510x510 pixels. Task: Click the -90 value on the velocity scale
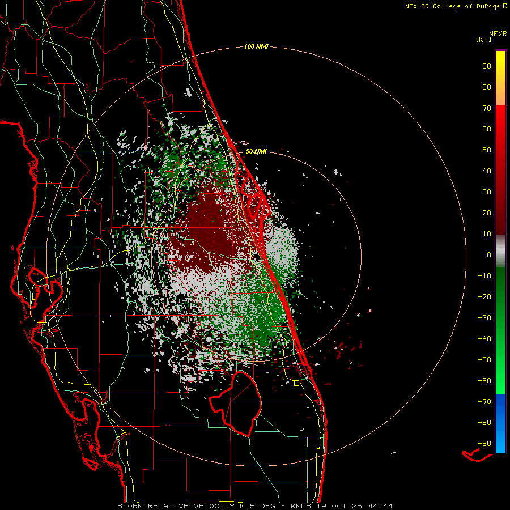click(x=484, y=444)
